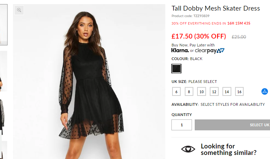Open Looking for something similar link
This screenshot has height=159, width=270.
click(x=229, y=149)
